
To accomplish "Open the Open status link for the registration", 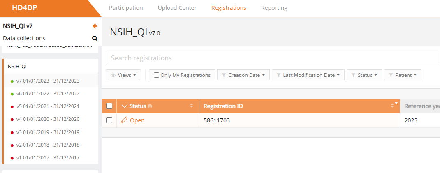I will click(137, 120).
